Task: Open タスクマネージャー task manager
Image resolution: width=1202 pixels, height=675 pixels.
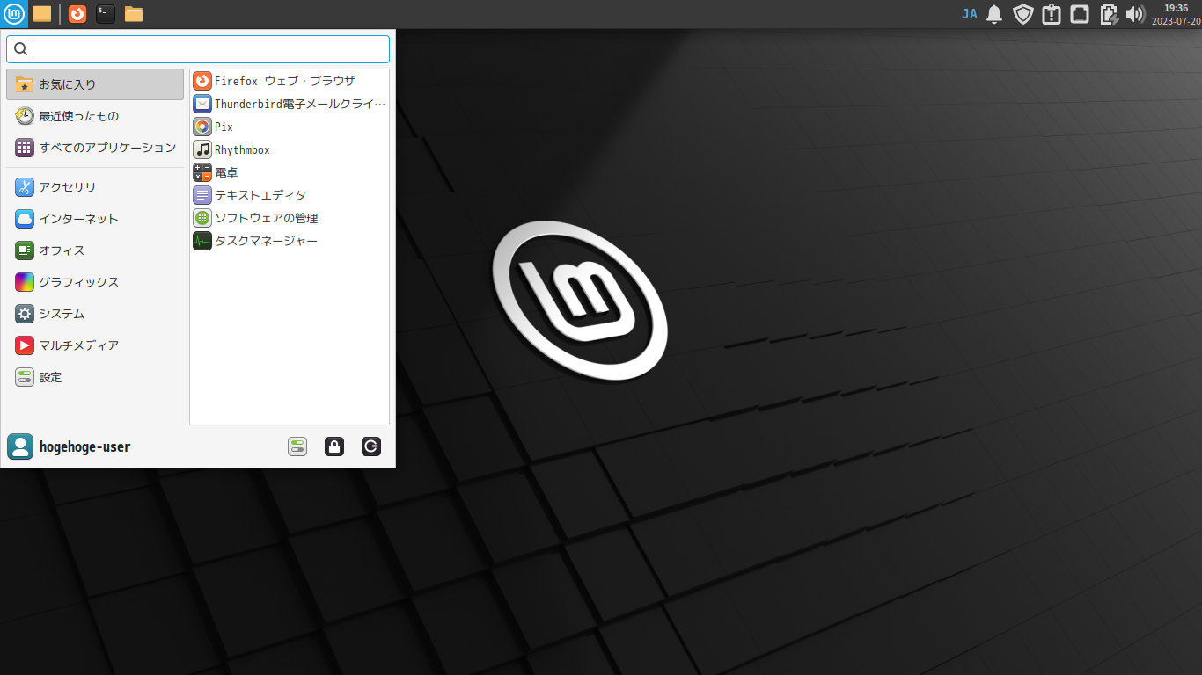Action: [x=290, y=241]
